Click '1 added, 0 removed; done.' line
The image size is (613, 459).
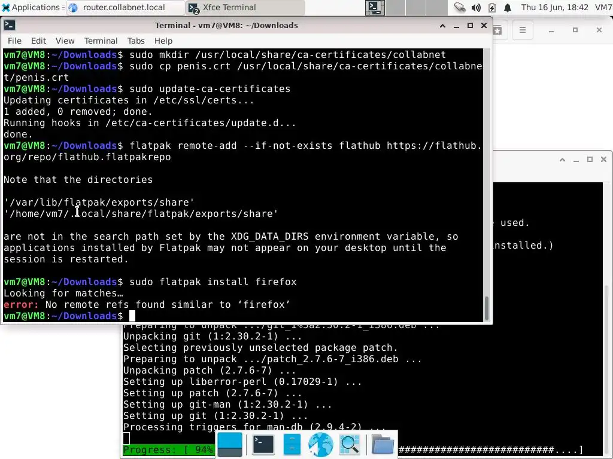(78, 112)
